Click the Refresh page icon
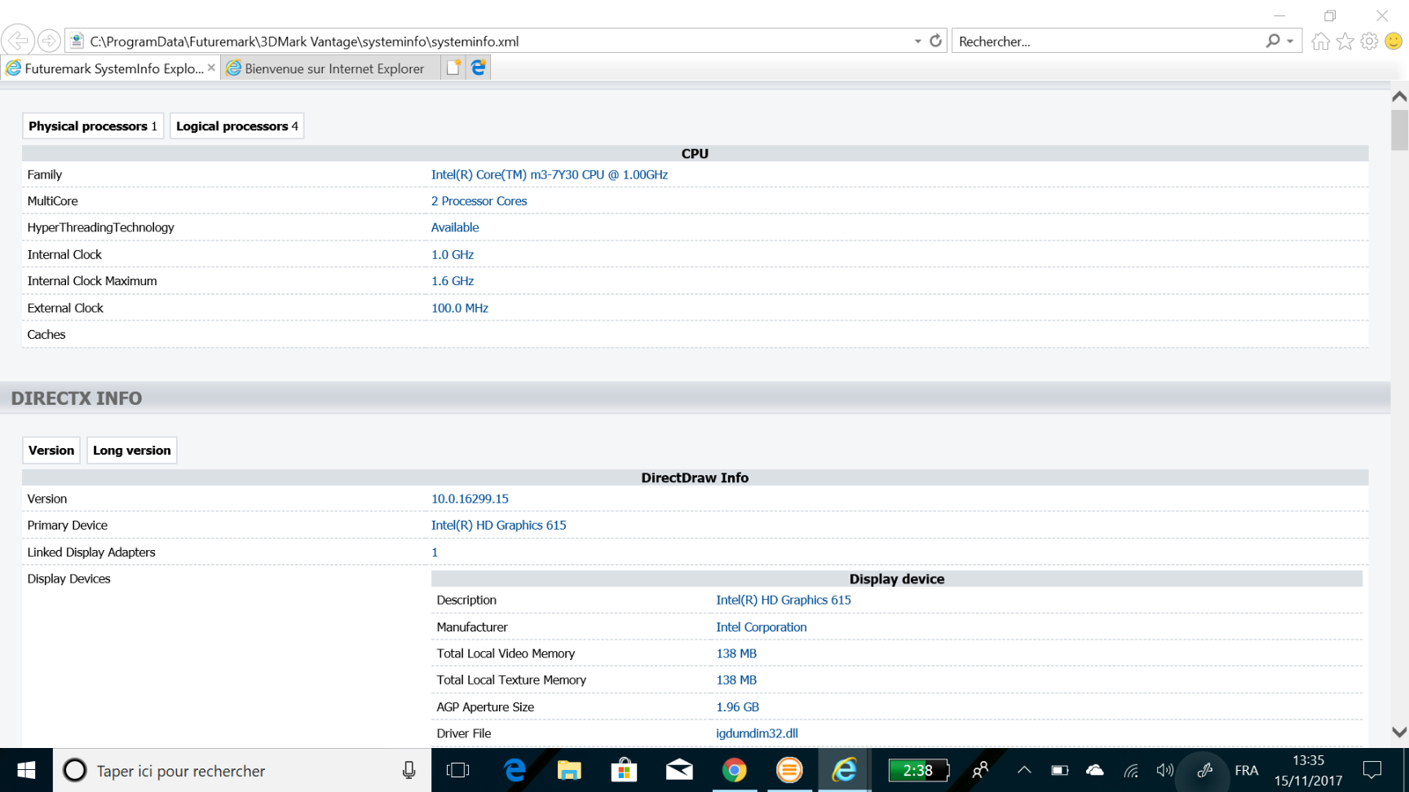1409x792 pixels. pos(936,41)
